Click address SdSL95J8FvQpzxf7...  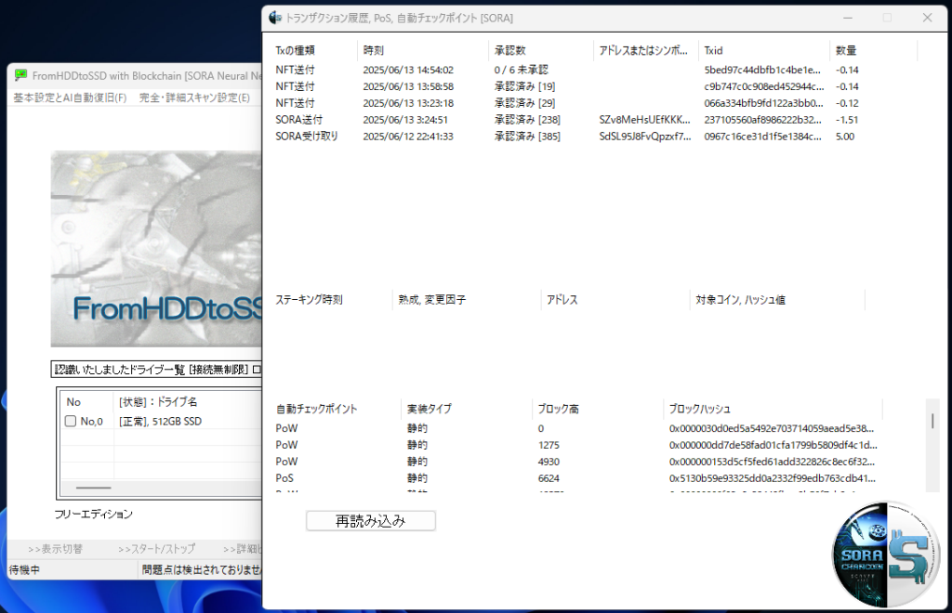pyautogui.click(x=645, y=137)
